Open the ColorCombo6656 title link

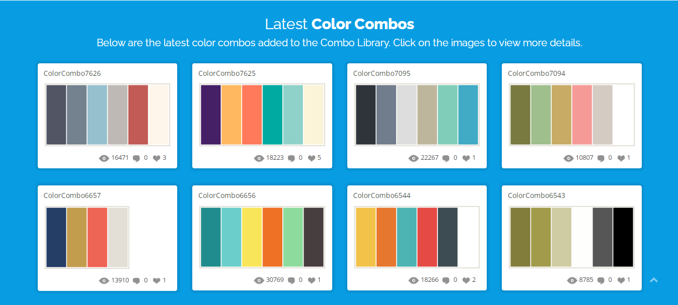(227, 195)
